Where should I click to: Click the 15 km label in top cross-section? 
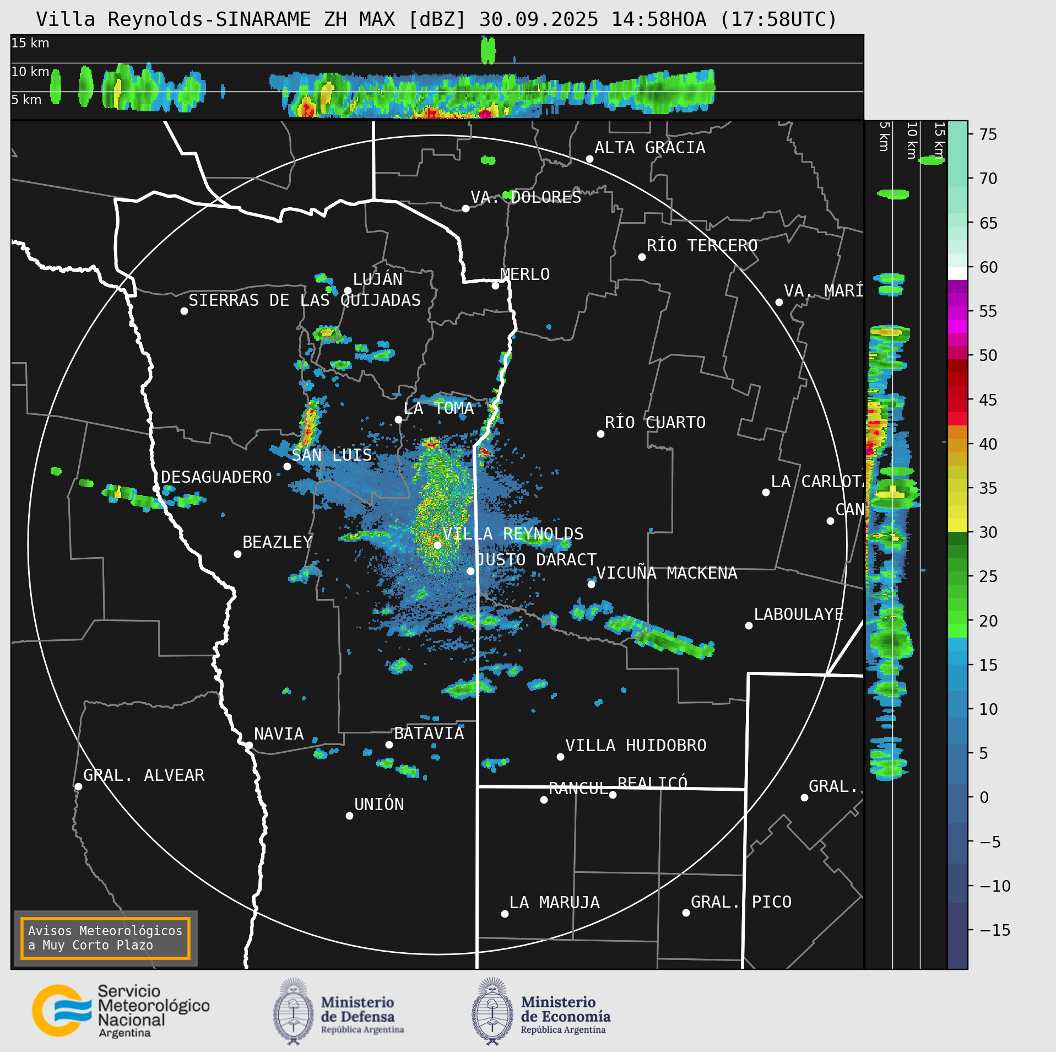[30, 43]
